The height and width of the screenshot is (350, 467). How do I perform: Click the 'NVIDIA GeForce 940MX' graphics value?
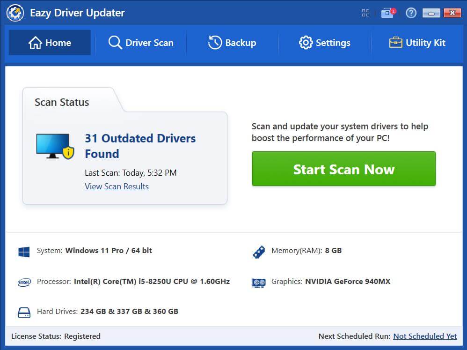click(x=348, y=282)
